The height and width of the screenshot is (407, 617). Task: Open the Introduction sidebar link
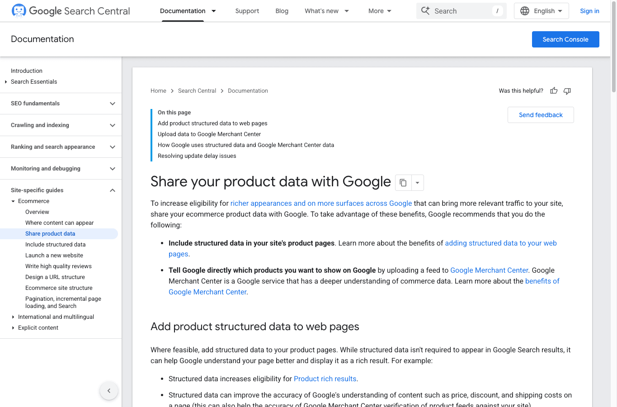27,71
